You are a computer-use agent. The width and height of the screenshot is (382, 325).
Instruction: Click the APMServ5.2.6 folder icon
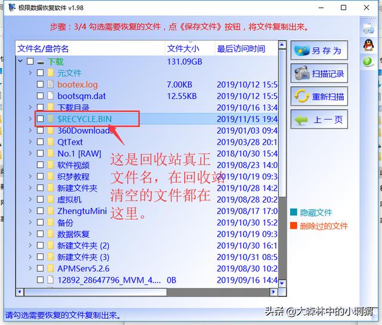pos(50,268)
